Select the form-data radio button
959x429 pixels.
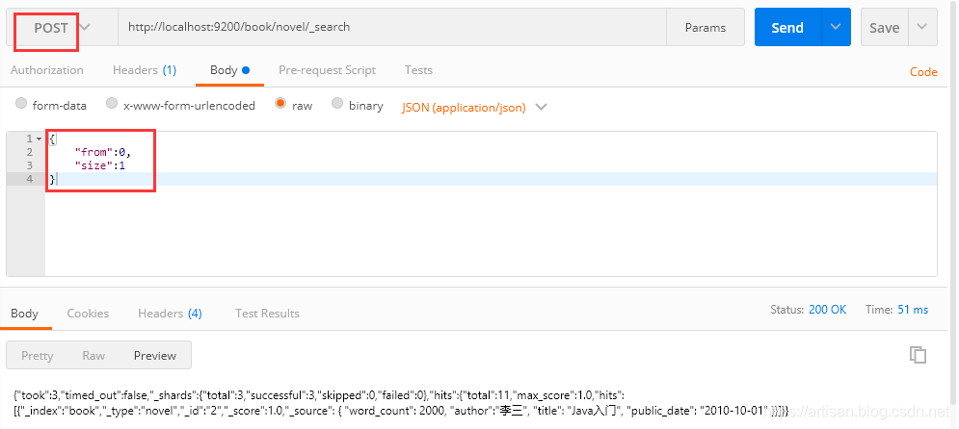click(21, 105)
